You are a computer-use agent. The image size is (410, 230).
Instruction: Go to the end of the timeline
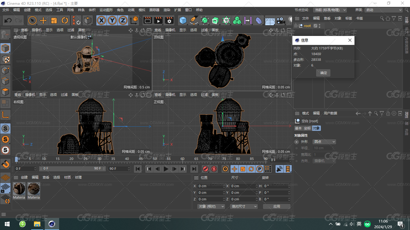click(x=194, y=169)
